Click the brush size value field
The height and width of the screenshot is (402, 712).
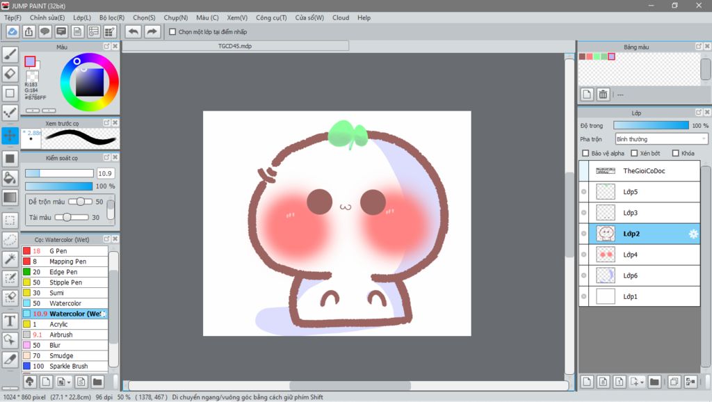[106, 173]
